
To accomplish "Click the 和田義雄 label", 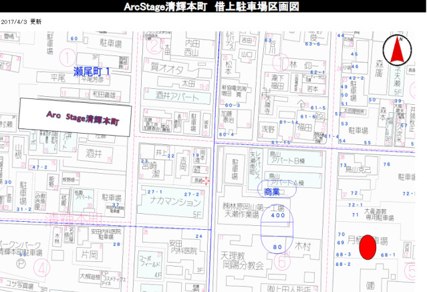I will click(x=103, y=94).
